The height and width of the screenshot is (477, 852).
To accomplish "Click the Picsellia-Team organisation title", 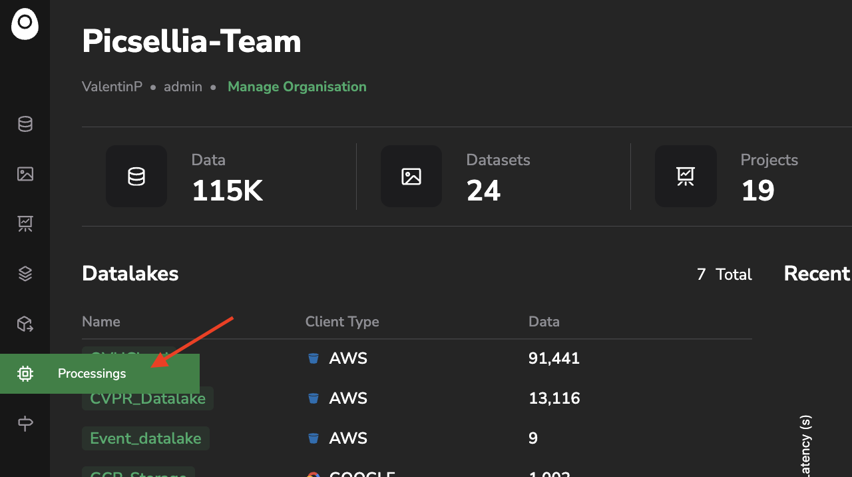I will (x=192, y=41).
